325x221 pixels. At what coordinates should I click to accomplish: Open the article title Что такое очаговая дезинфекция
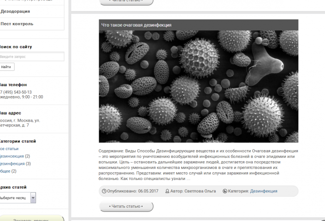pyautogui.click(x=136, y=25)
